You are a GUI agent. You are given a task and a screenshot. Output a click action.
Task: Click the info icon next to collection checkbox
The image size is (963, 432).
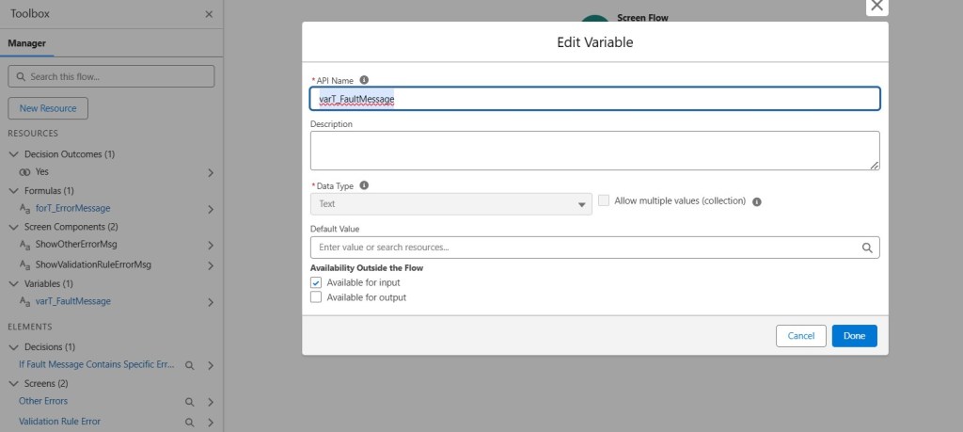click(x=757, y=201)
